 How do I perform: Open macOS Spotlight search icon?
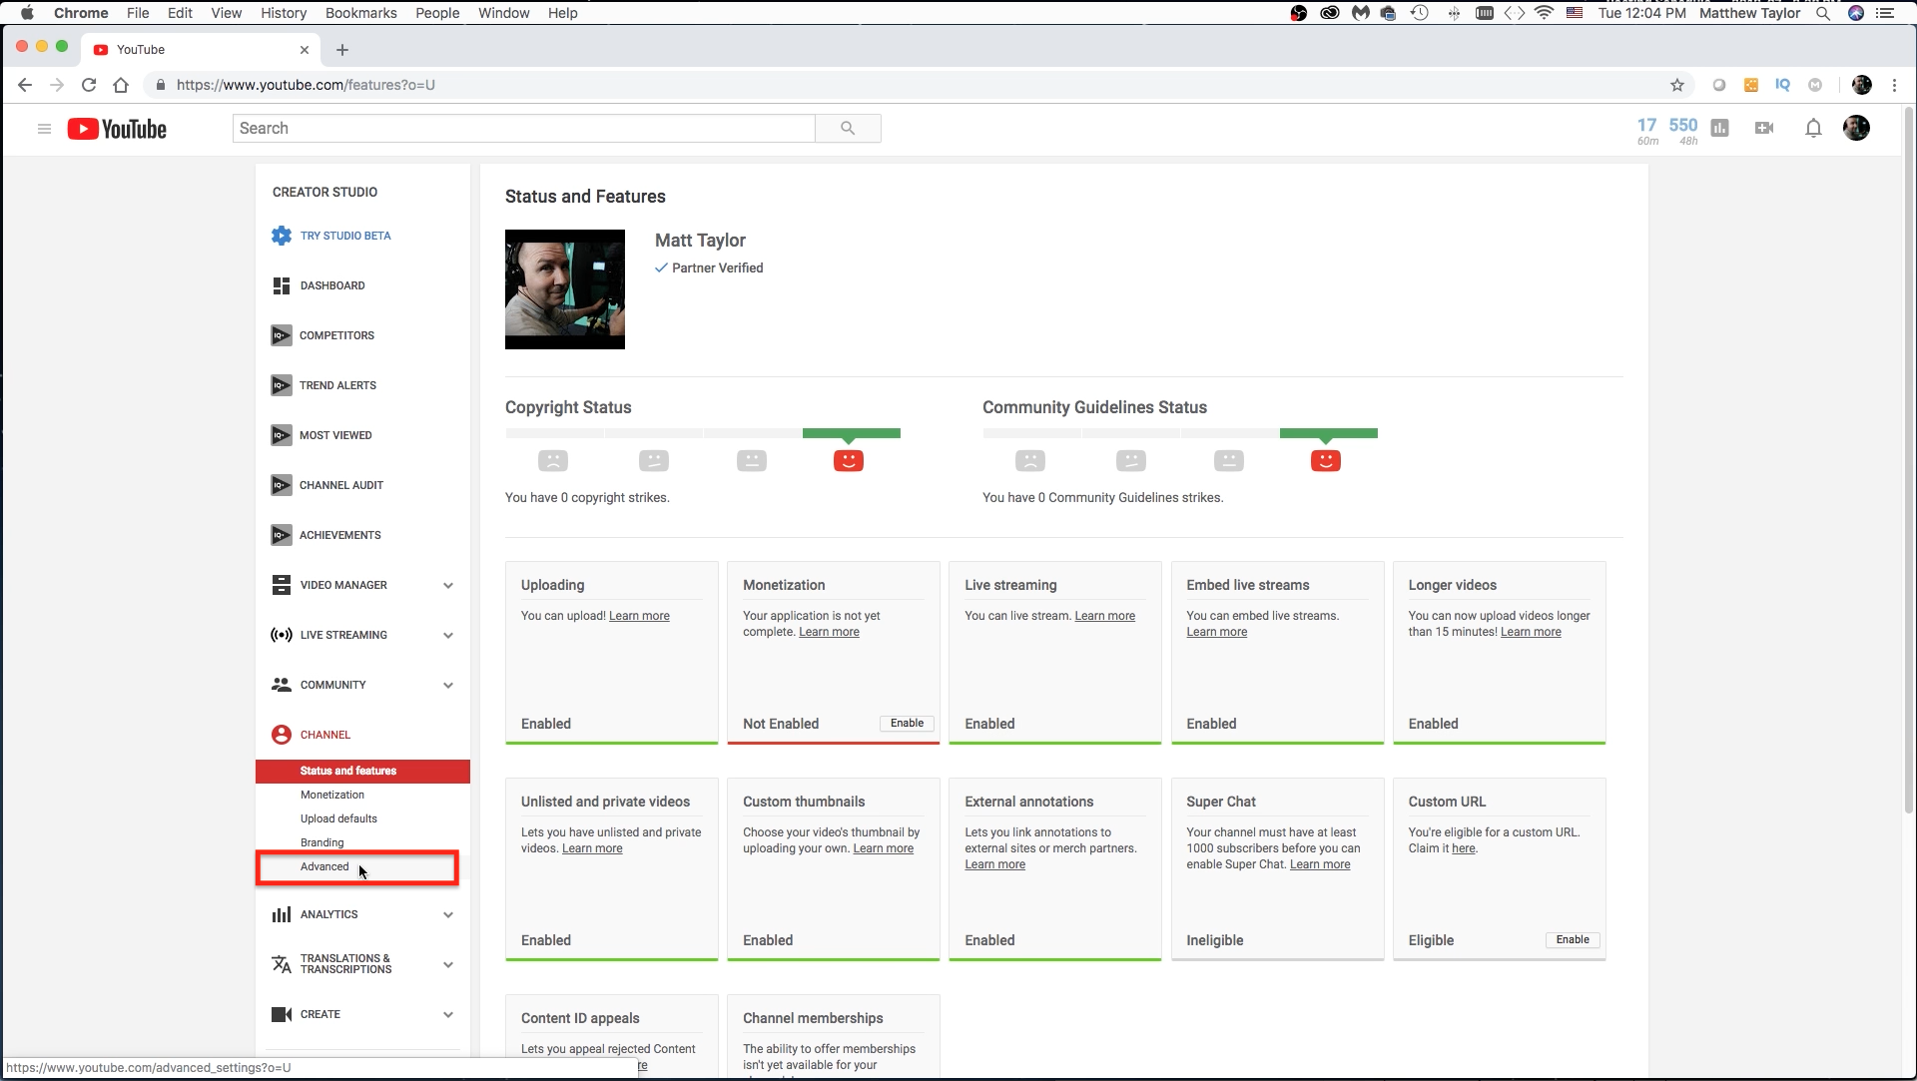click(1823, 13)
